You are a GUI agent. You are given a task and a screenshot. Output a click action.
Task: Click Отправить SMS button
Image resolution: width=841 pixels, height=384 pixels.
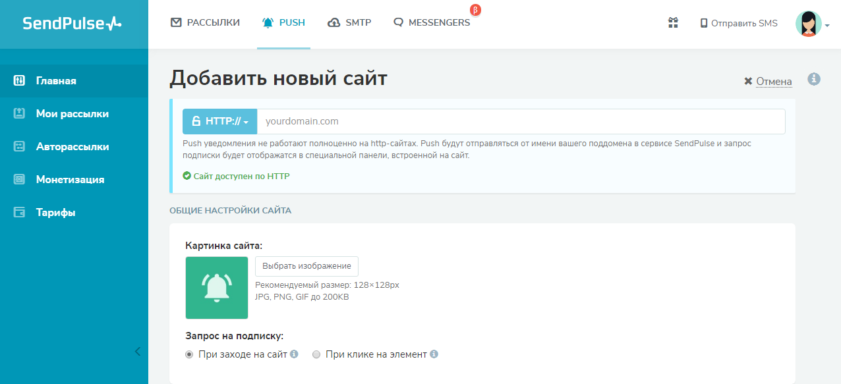pos(739,23)
